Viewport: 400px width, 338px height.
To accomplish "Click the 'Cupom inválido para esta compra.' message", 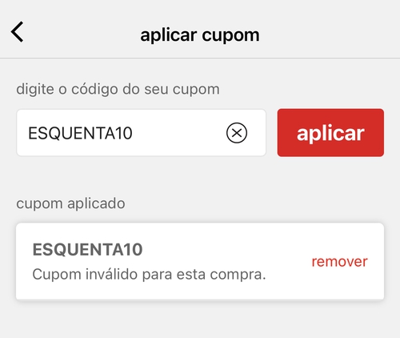I will pos(149,274).
